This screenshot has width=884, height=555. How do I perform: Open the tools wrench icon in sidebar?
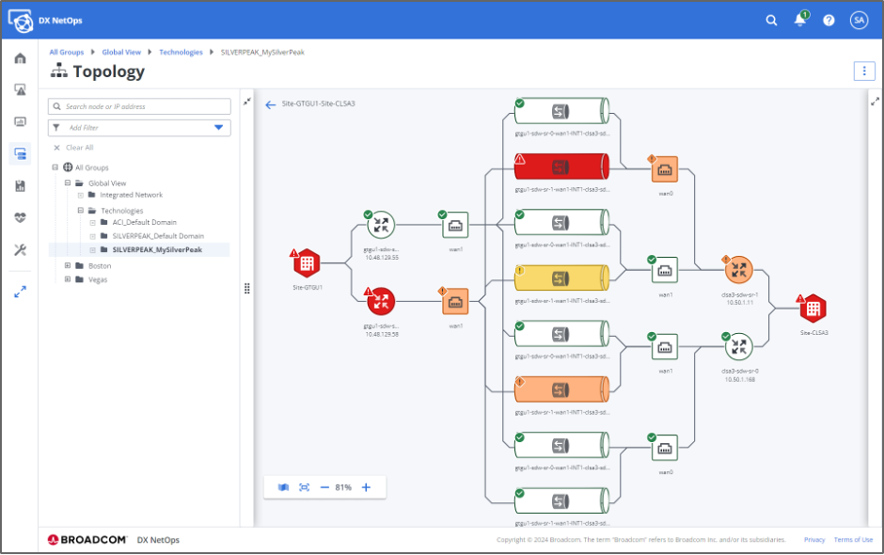(20, 250)
